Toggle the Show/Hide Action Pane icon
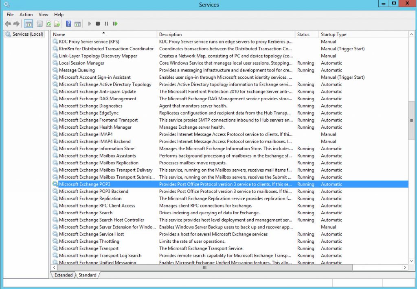 [77, 24]
